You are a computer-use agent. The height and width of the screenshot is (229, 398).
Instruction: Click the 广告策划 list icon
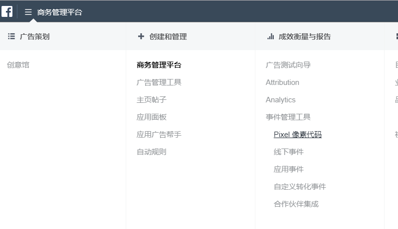tap(11, 36)
